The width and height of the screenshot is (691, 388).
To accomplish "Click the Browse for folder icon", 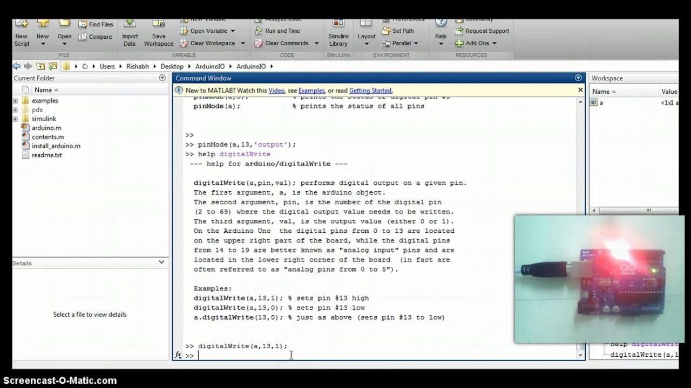I will click(x=52, y=66).
